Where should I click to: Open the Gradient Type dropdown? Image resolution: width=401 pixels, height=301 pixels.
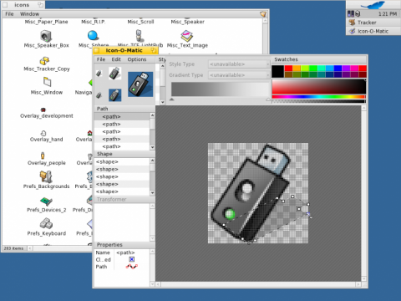tap(239, 75)
